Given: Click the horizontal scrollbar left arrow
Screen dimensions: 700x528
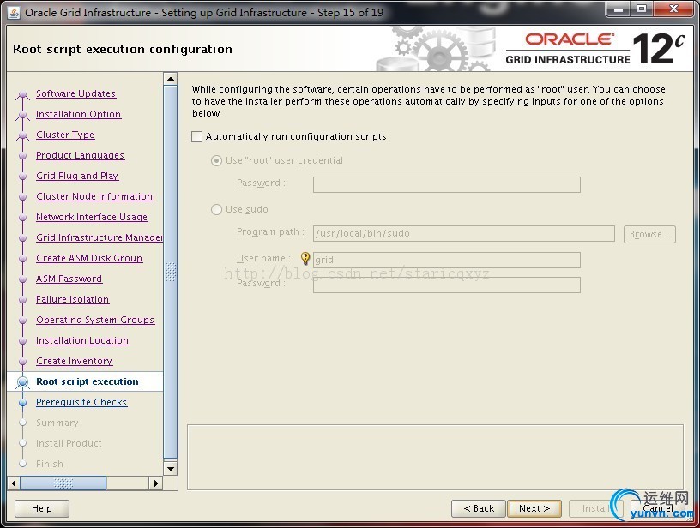Looking at the screenshot, I should pyautogui.click(x=14, y=483).
